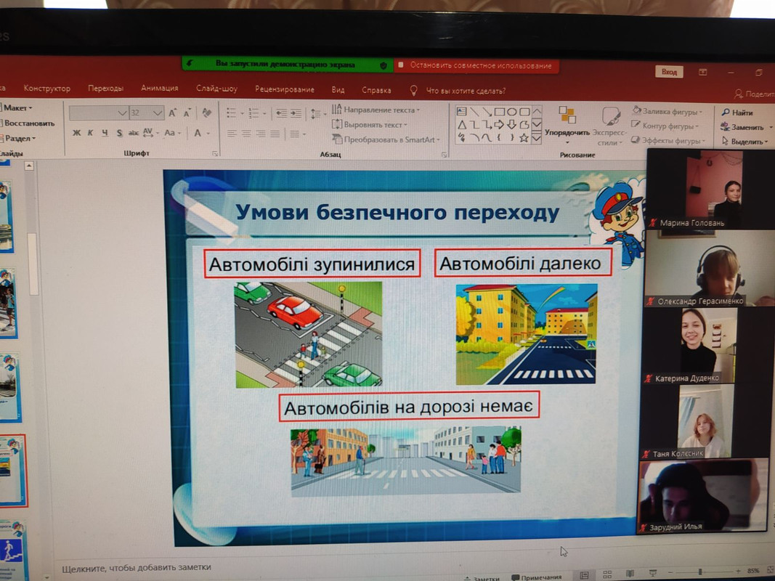Clear all text formatting
This screenshot has height=581, width=775.
206,113
